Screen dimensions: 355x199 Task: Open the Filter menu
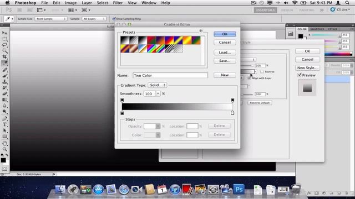pyautogui.click(x=118, y=3)
